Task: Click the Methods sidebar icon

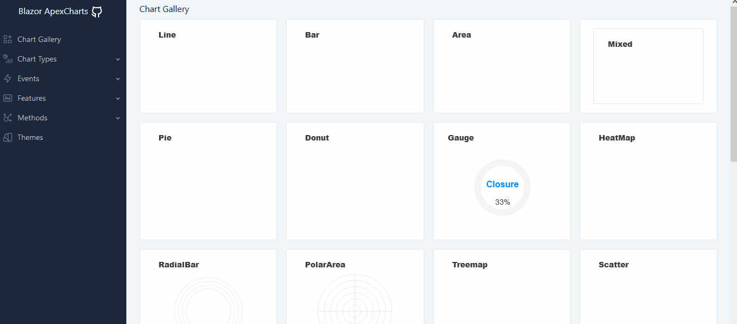Action: (7, 117)
